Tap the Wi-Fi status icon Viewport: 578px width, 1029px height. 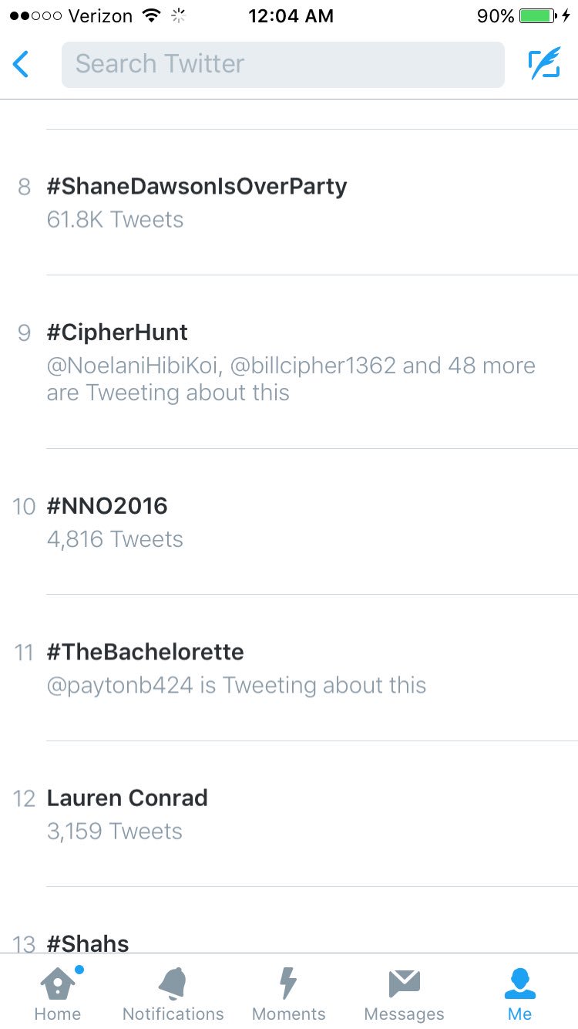(152, 16)
